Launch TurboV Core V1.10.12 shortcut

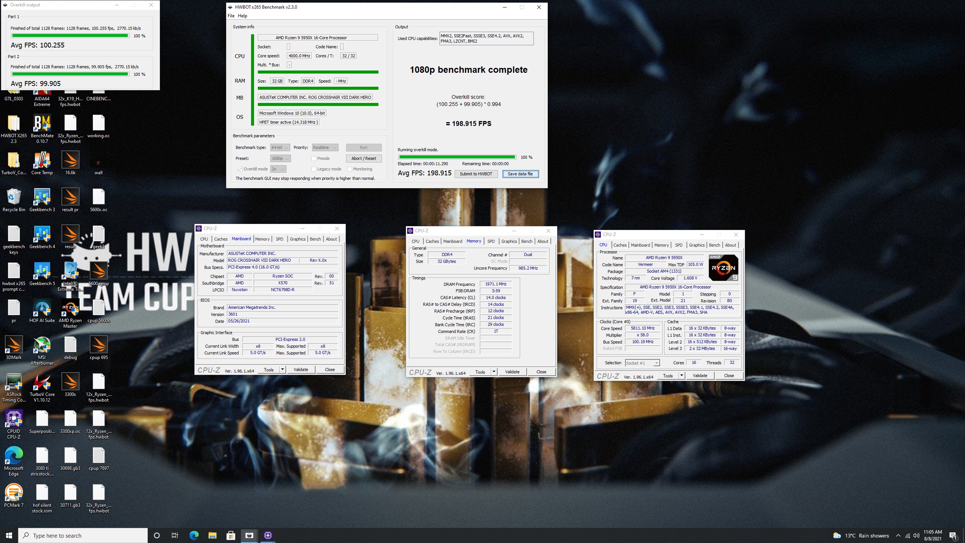tap(42, 387)
